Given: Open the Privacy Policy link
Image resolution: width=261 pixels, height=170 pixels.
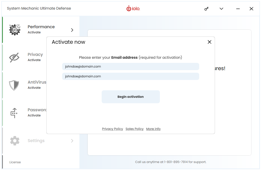Looking at the screenshot, I should click(113, 129).
